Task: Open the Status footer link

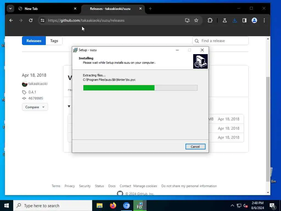Action: pyautogui.click(x=99, y=186)
